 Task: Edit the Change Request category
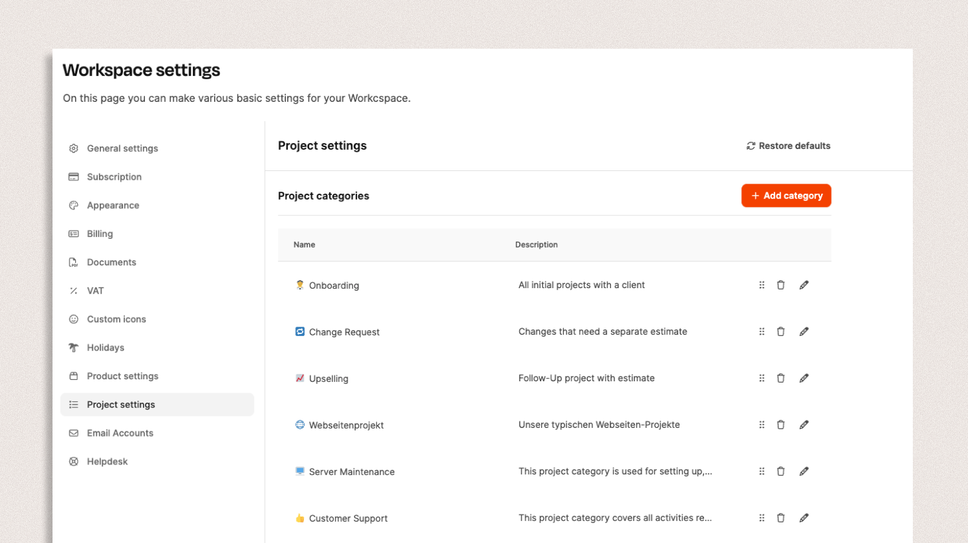(x=804, y=331)
